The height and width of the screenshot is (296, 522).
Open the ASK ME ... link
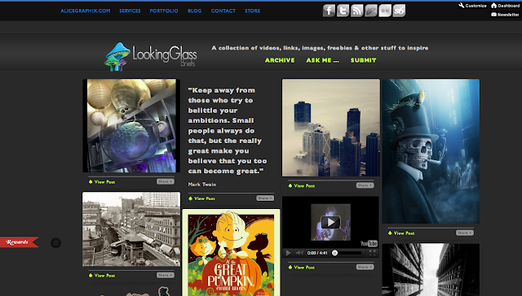pos(323,60)
